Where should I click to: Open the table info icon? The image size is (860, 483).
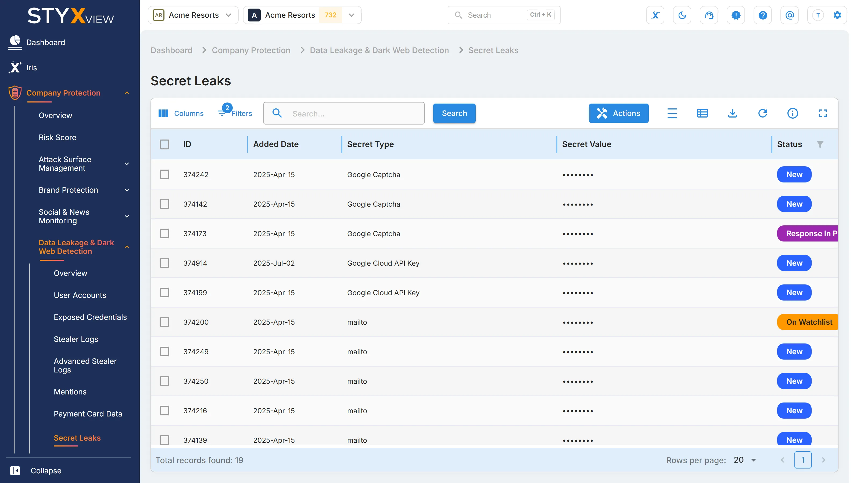(x=793, y=113)
